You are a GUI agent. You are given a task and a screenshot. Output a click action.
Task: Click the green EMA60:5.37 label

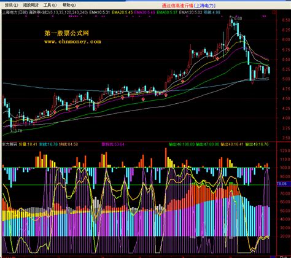[x=167, y=12]
